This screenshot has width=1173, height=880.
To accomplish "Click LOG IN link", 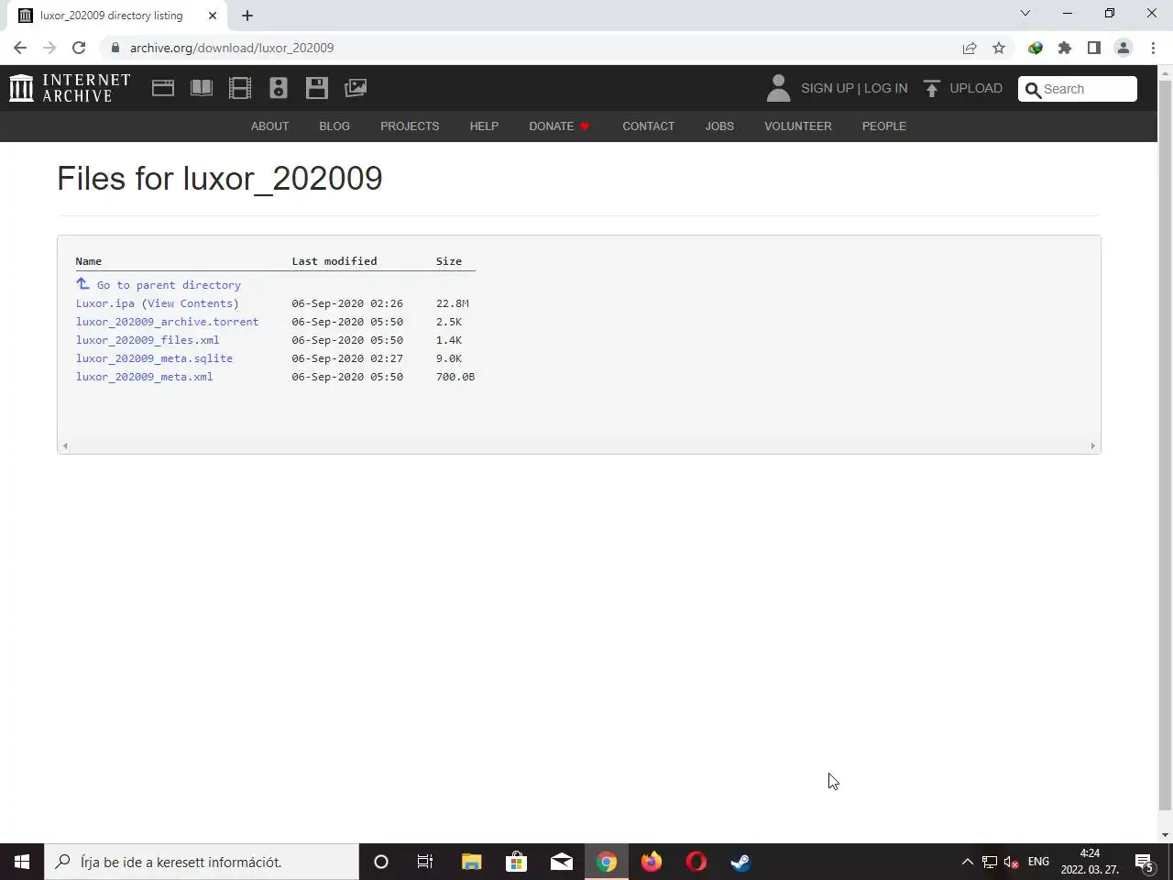I will [x=886, y=88].
